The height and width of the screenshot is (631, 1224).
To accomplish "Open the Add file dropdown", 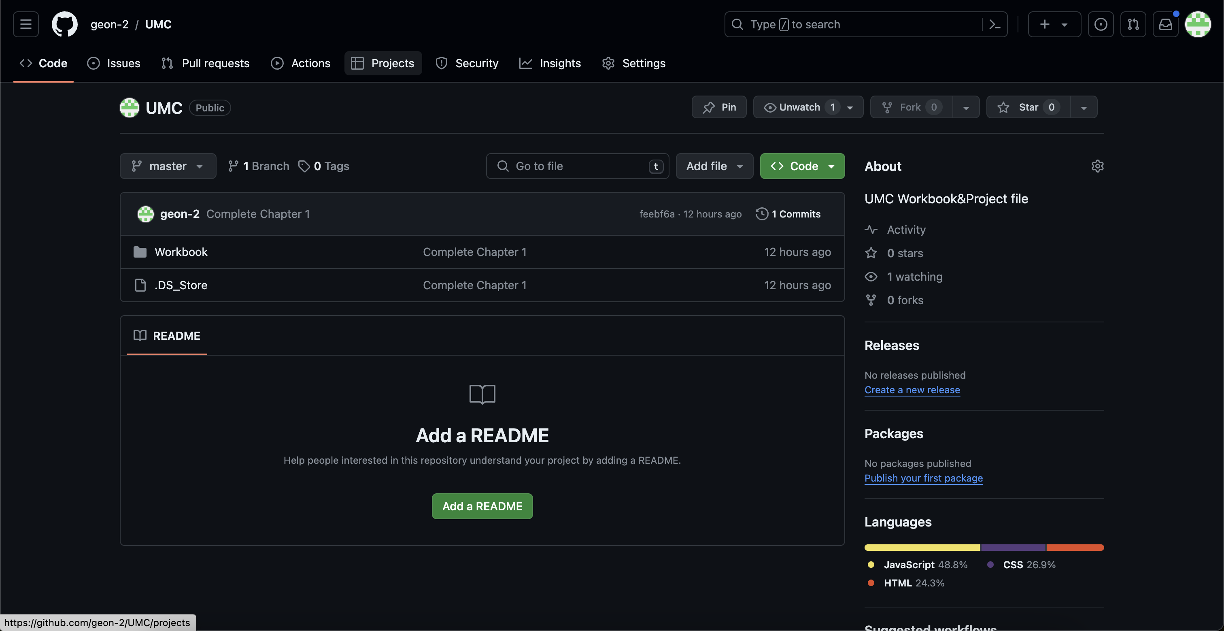I will coord(714,166).
